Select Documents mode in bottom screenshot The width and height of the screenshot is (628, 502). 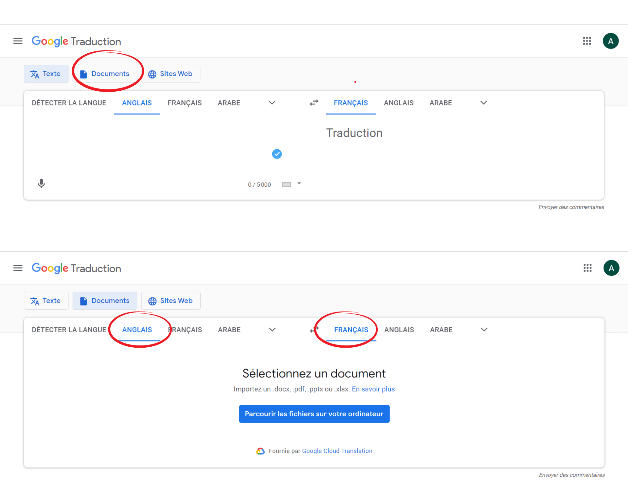click(105, 301)
